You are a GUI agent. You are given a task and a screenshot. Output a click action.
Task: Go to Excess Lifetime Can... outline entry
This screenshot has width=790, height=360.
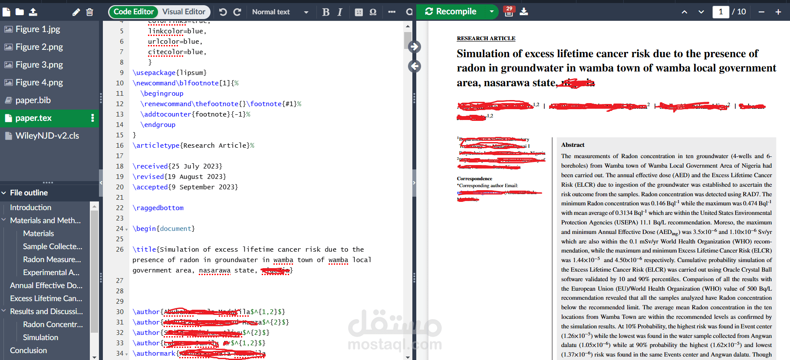[x=46, y=298]
